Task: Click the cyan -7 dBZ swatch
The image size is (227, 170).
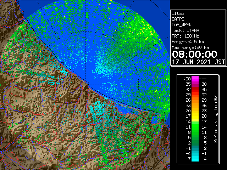Action: tap(195, 159)
